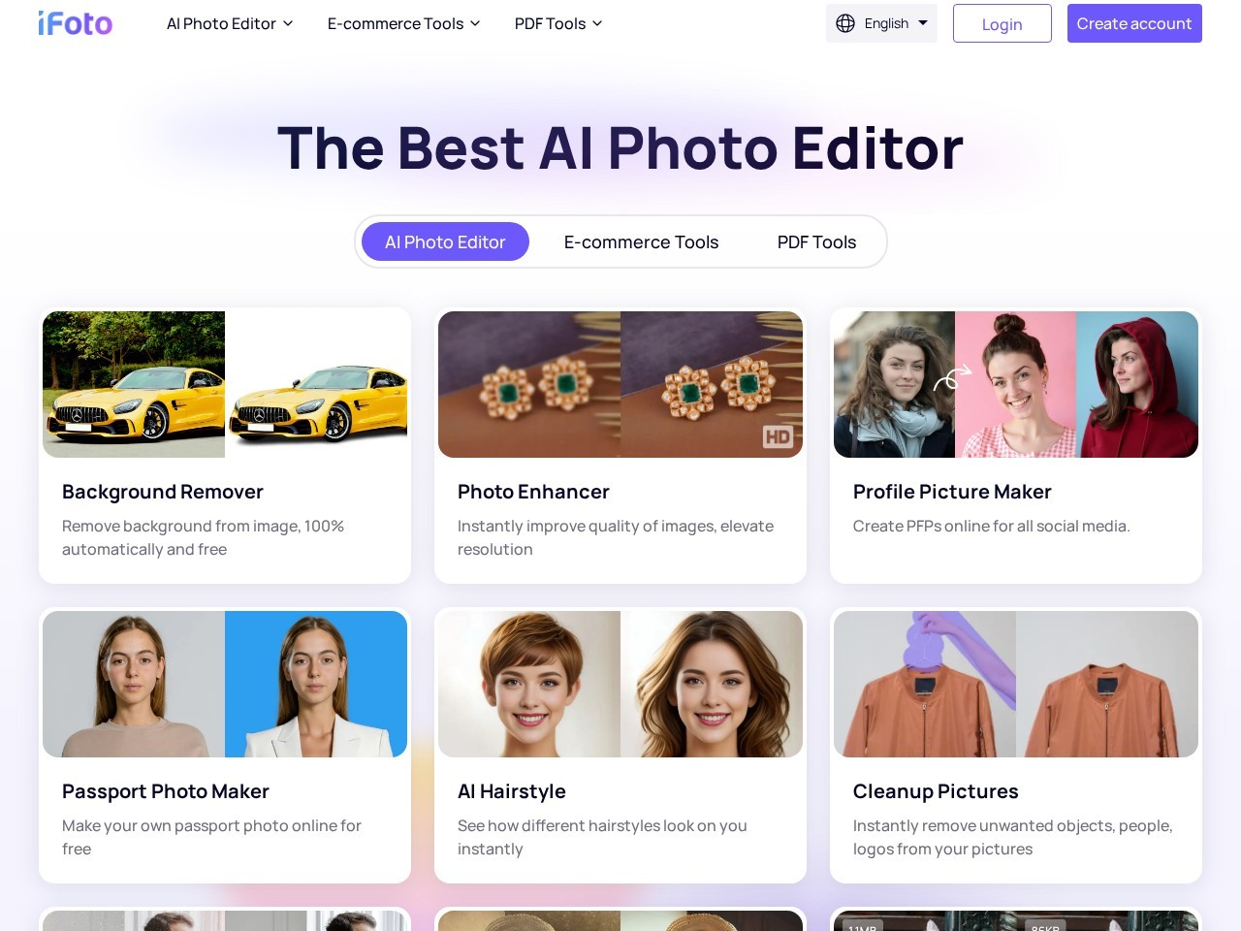Open the Background Remover tool
Image resolution: width=1241 pixels, height=931 pixels.
tap(162, 492)
